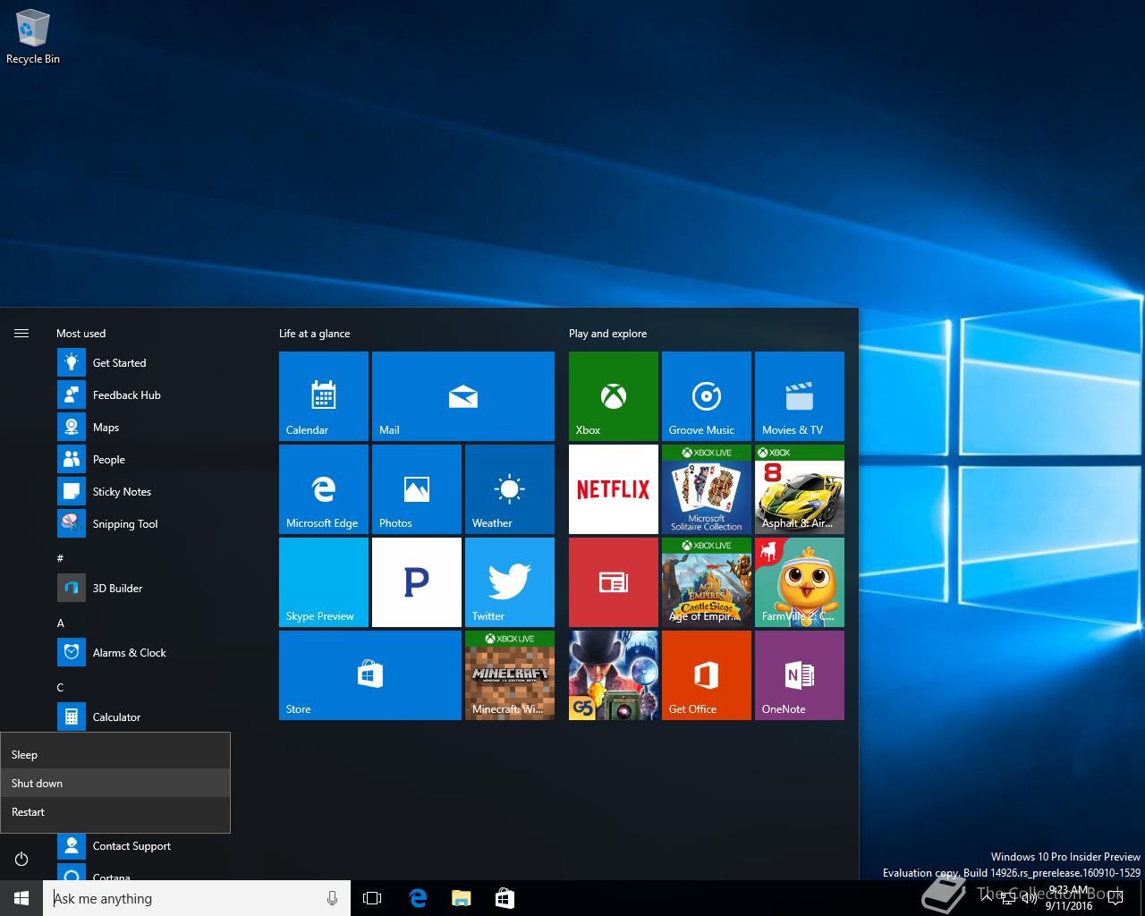Open the Weather tile

point(510,489)
